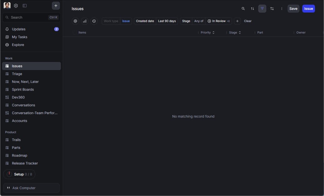Open the Created date filter
This screenshot has width=324, height=196.
point(145,21)
